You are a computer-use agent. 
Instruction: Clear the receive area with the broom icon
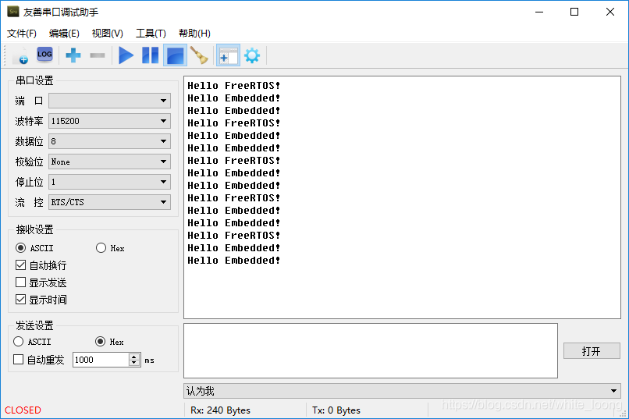point(199,55)
